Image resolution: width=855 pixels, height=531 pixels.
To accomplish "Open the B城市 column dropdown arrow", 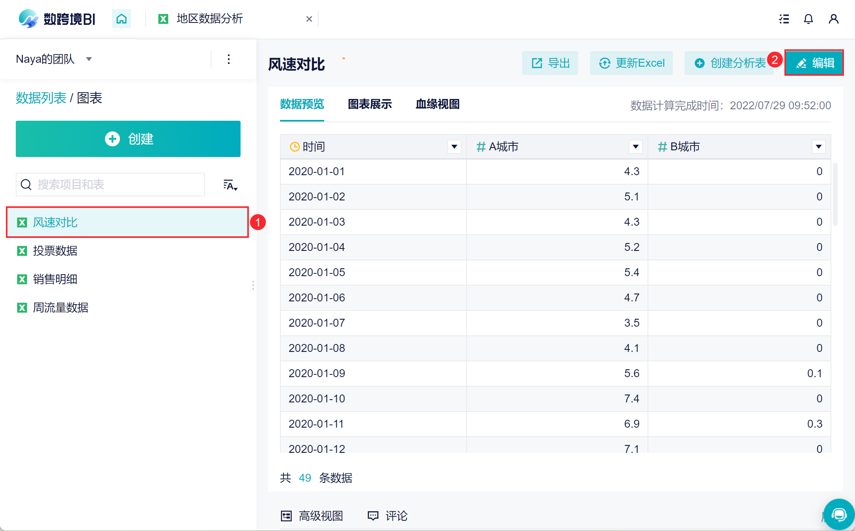I will point(819,147).
